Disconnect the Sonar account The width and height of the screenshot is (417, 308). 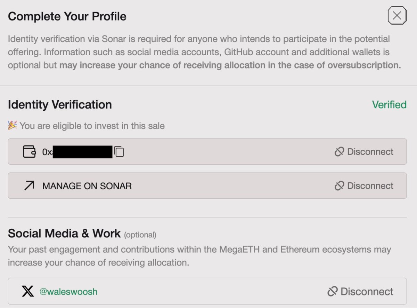click(370, 185)
